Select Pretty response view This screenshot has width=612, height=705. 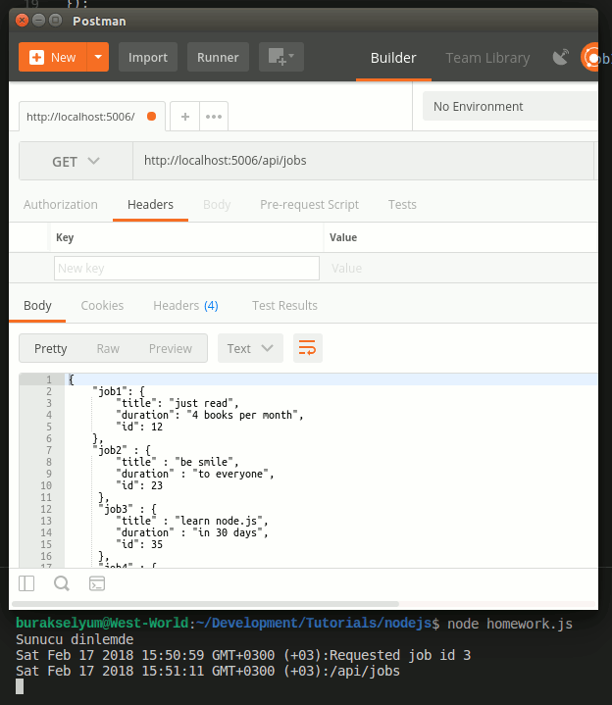(x=50, y=348)
